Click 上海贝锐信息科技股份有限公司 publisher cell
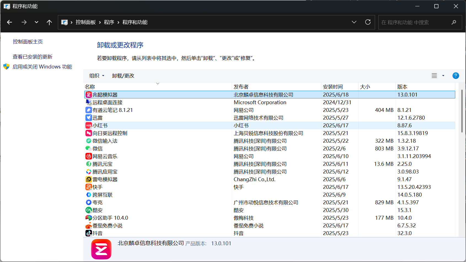 click(268, 133)
